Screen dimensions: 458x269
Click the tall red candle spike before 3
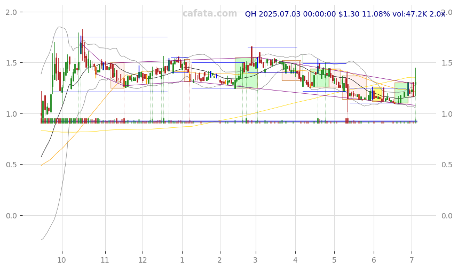tap(251, 56)
